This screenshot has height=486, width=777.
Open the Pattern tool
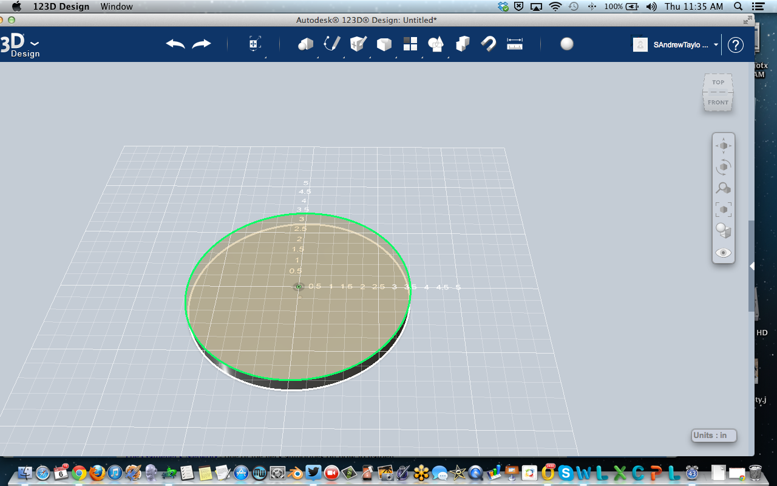click(x=410, y=44)
